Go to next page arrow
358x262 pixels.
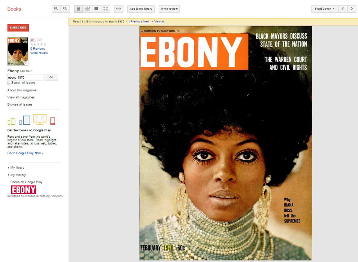pyautogui.click(x=352, y=9)
